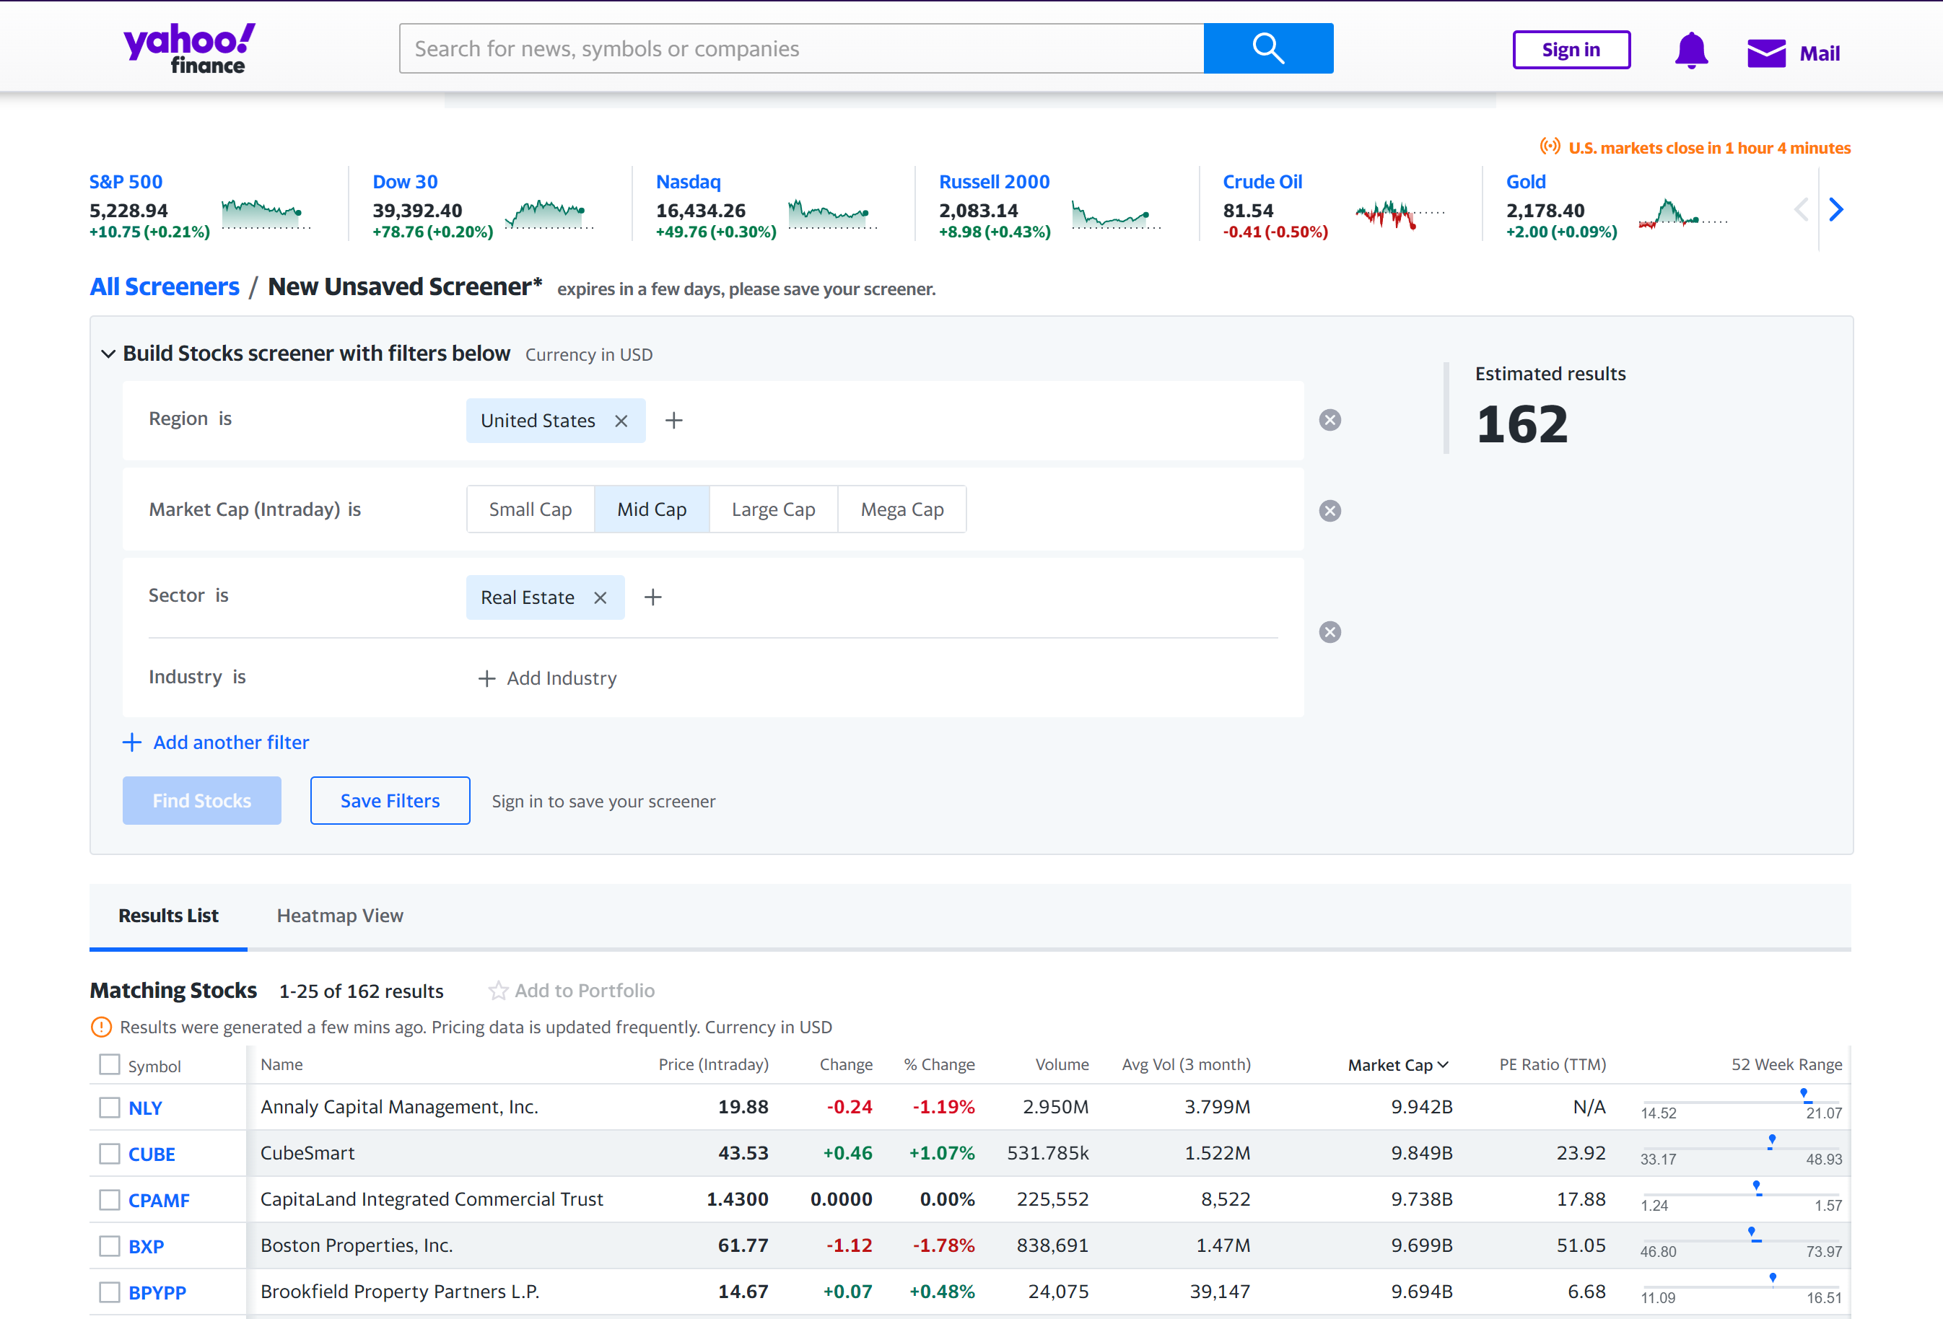1943x1319 pixels.
Task: Open the Crude Oil link
Action: 1262,181
